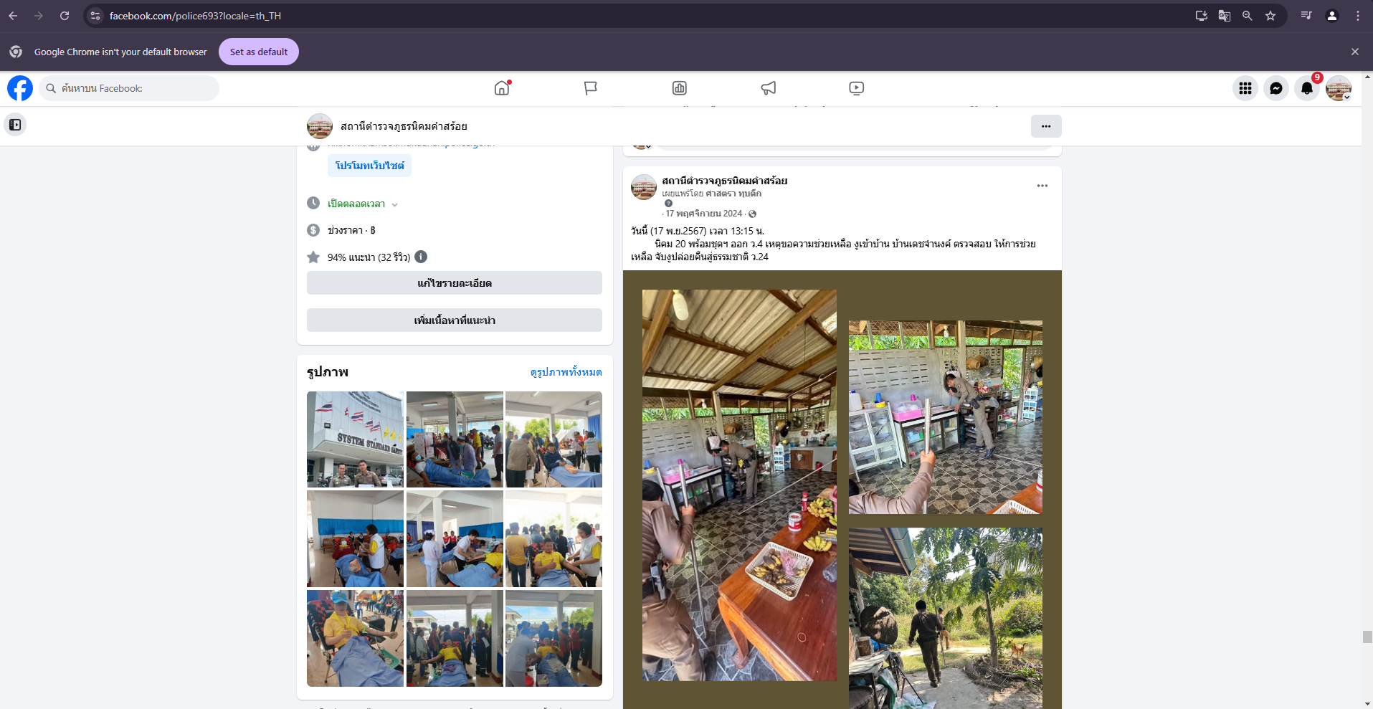This screenshot has height=709, width=1373.
Task: Open the notifications bell
Action: click(x=1307, y=88)
